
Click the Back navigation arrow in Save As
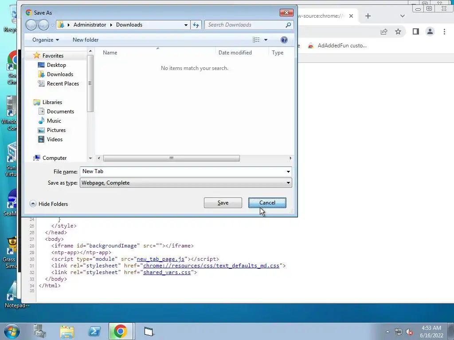31,25
